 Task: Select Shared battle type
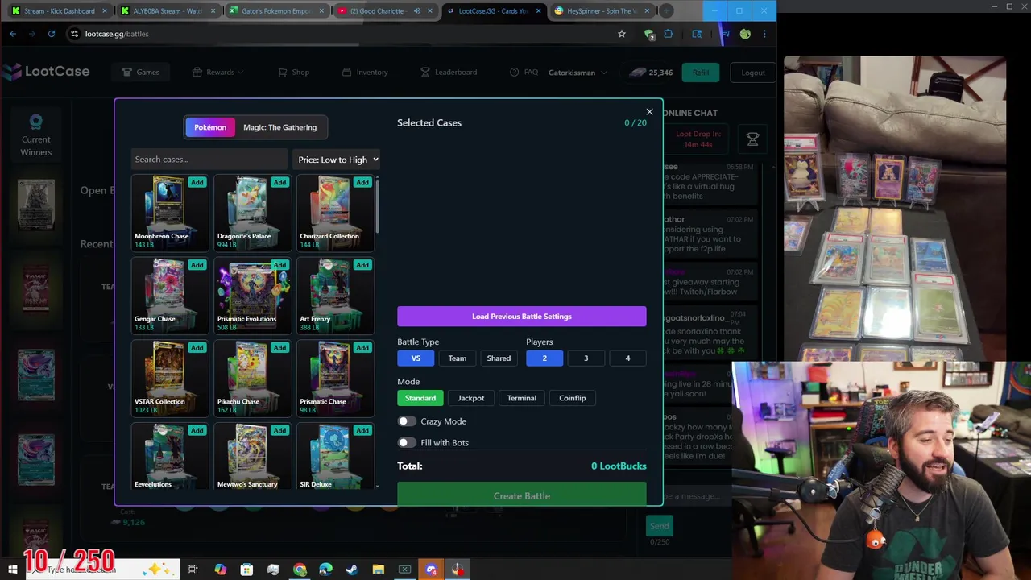[499, 358]
